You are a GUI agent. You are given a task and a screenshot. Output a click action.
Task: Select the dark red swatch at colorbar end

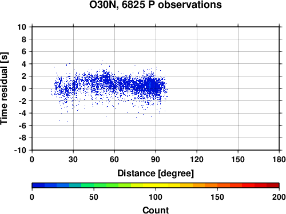273,185
